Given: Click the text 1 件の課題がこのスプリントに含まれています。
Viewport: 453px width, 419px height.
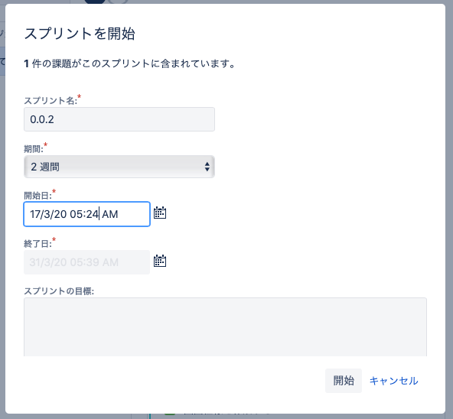Looking at the screenshot, I should click(x=130, y=63).
